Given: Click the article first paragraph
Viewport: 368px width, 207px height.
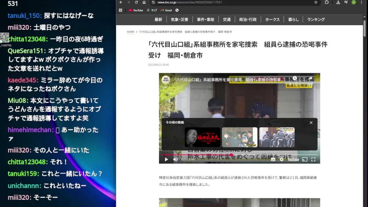Looking at the screenshot, I should point(238,181).
